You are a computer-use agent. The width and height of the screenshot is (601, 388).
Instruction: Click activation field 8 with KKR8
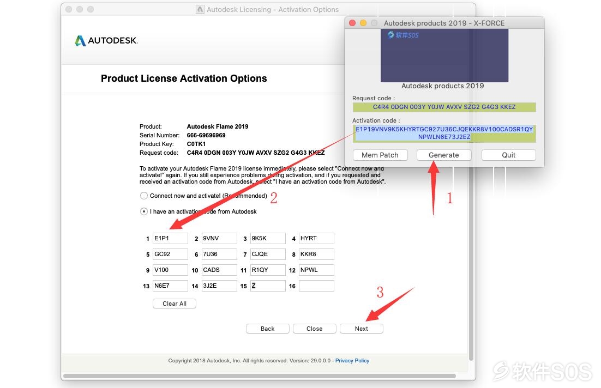[317, 254]
